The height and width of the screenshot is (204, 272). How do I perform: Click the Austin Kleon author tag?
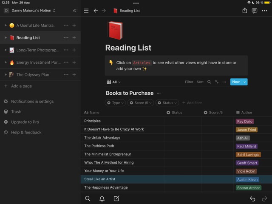click(247, 179)
